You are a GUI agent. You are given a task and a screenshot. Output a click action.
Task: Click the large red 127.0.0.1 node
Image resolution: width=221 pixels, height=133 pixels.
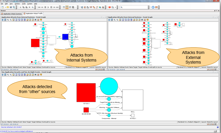pos(86,92)
